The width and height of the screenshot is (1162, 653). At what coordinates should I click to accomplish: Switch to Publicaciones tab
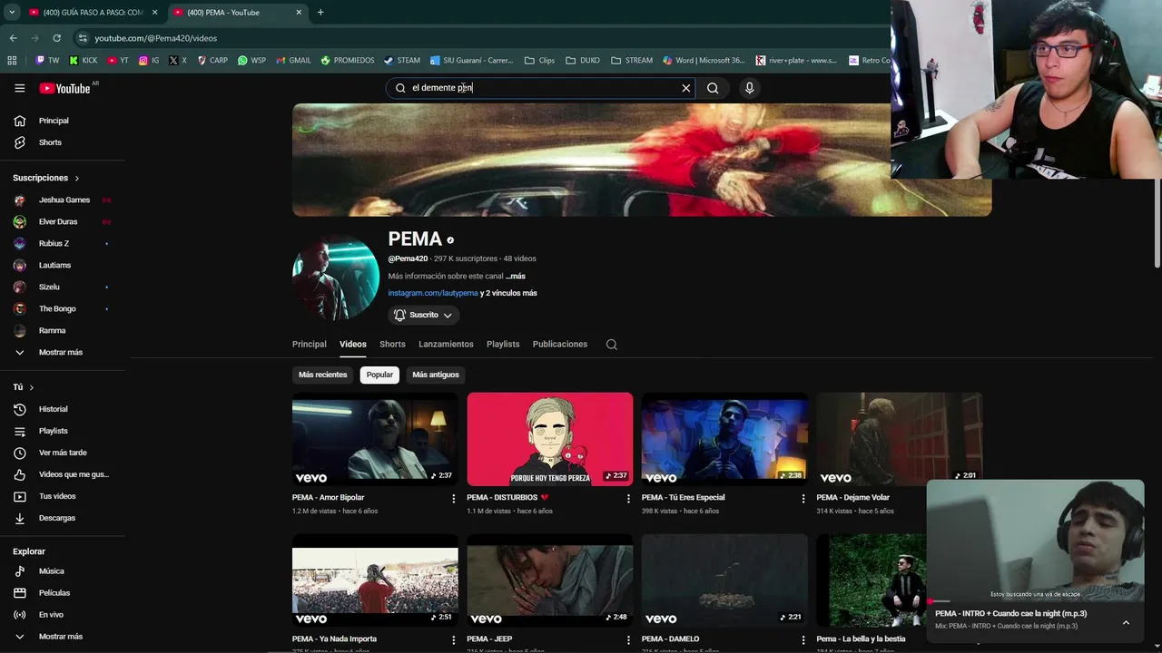tap(560, 345)
